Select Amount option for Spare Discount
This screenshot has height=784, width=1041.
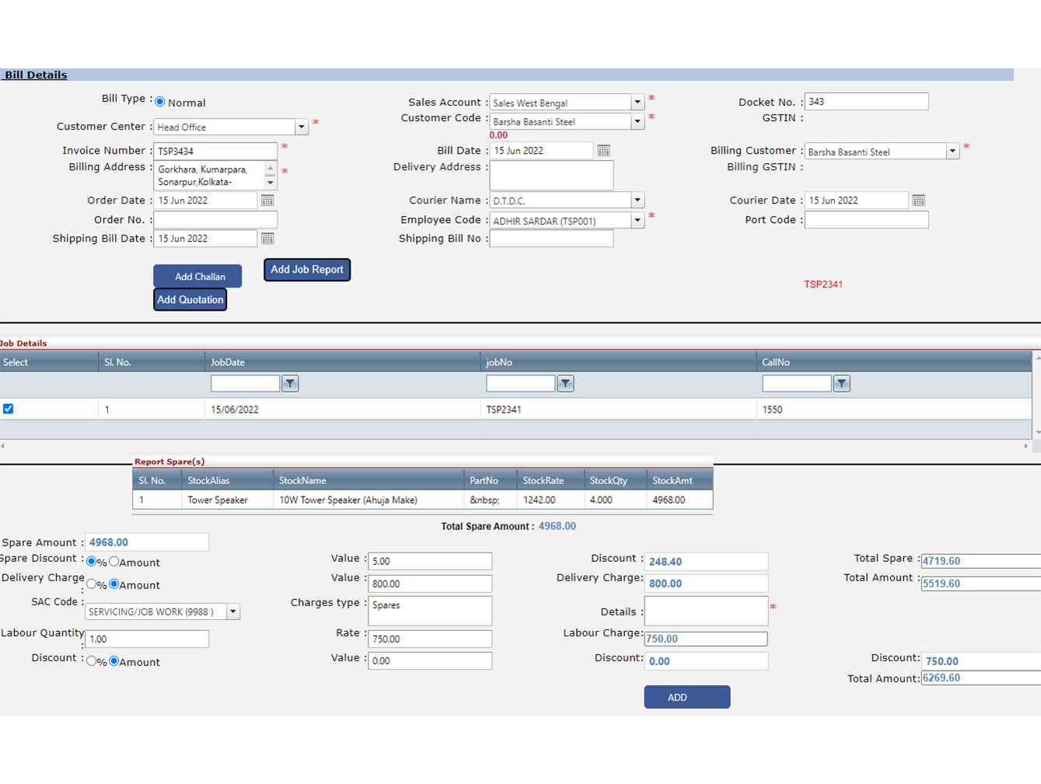coord(114,561)
